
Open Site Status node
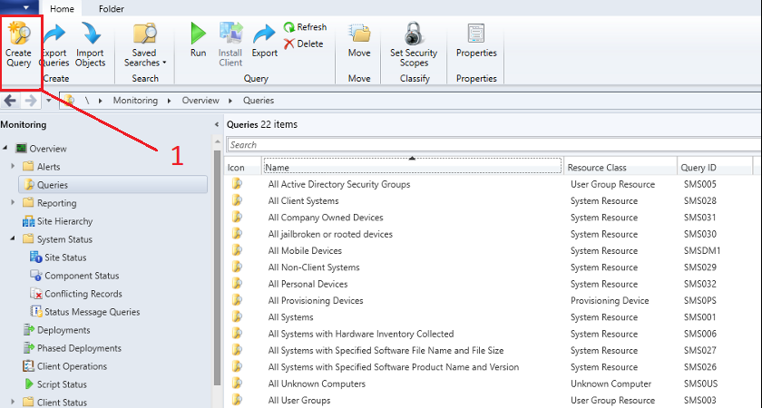(x=65, y=257)
